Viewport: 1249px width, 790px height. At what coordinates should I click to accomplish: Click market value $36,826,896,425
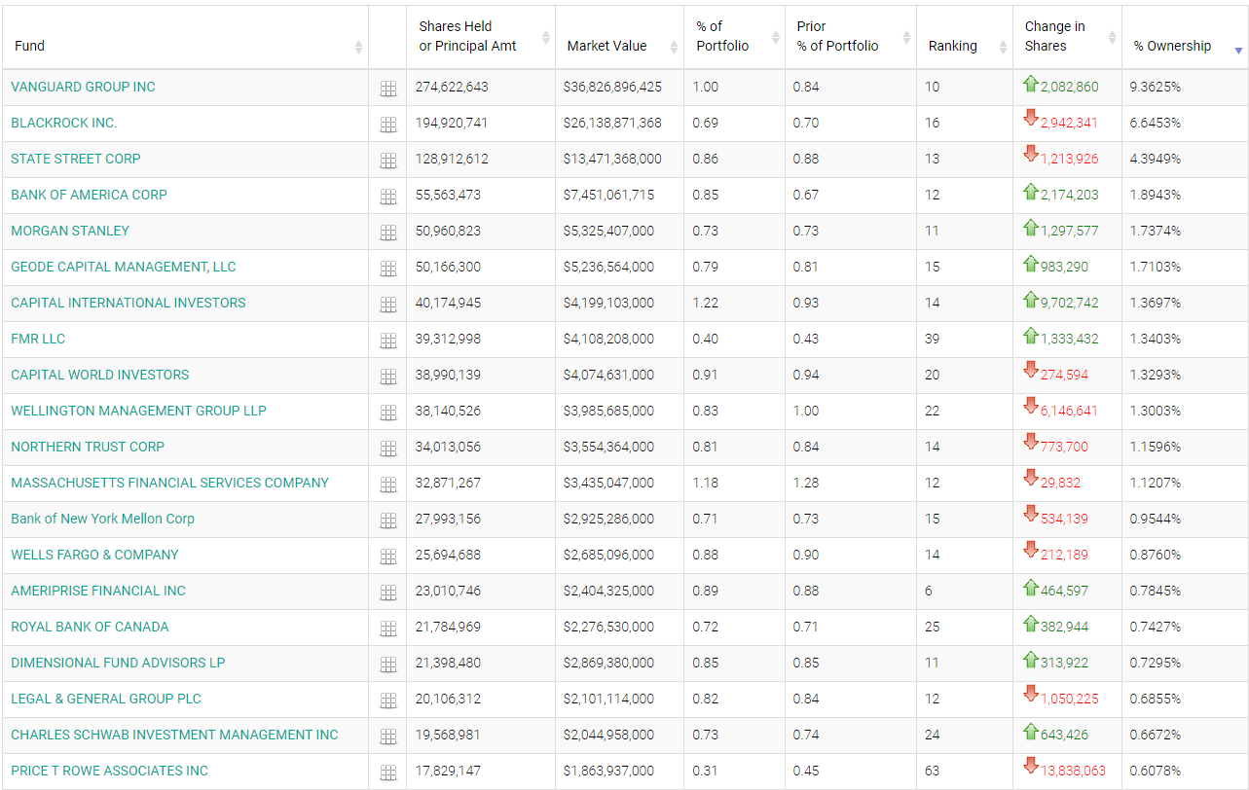click(x=612, y=87)
